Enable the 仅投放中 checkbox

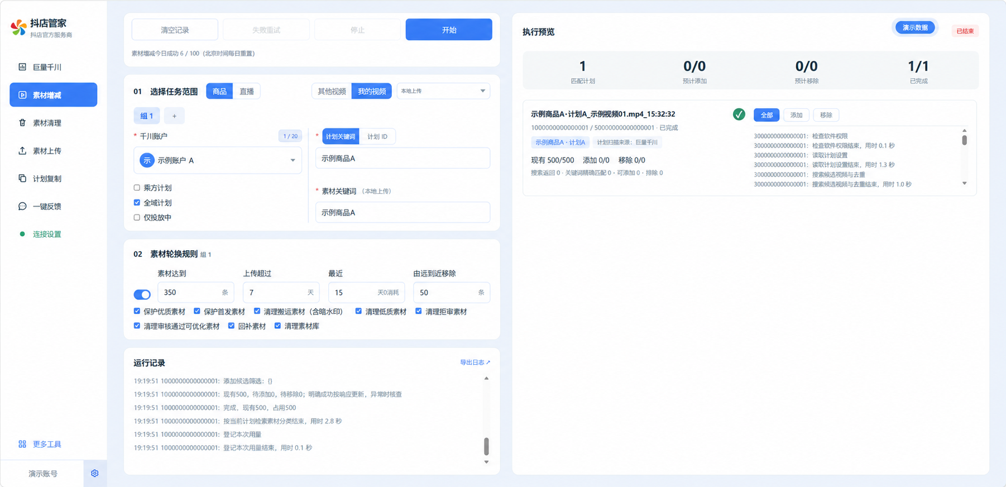[x=137, y=217]
